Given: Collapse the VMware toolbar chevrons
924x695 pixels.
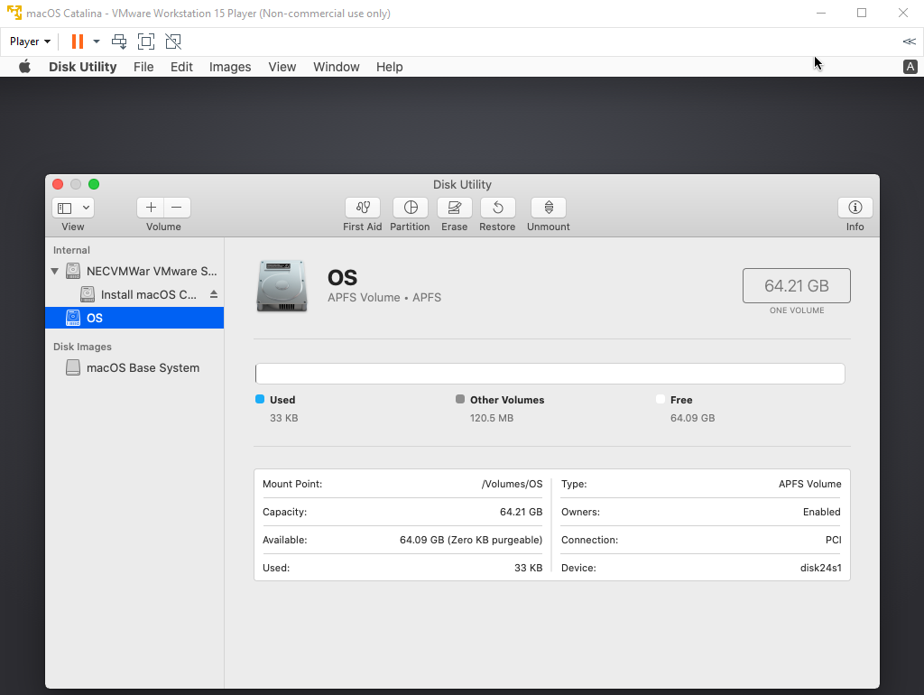Looking at the screenshot, I should 910,42.
